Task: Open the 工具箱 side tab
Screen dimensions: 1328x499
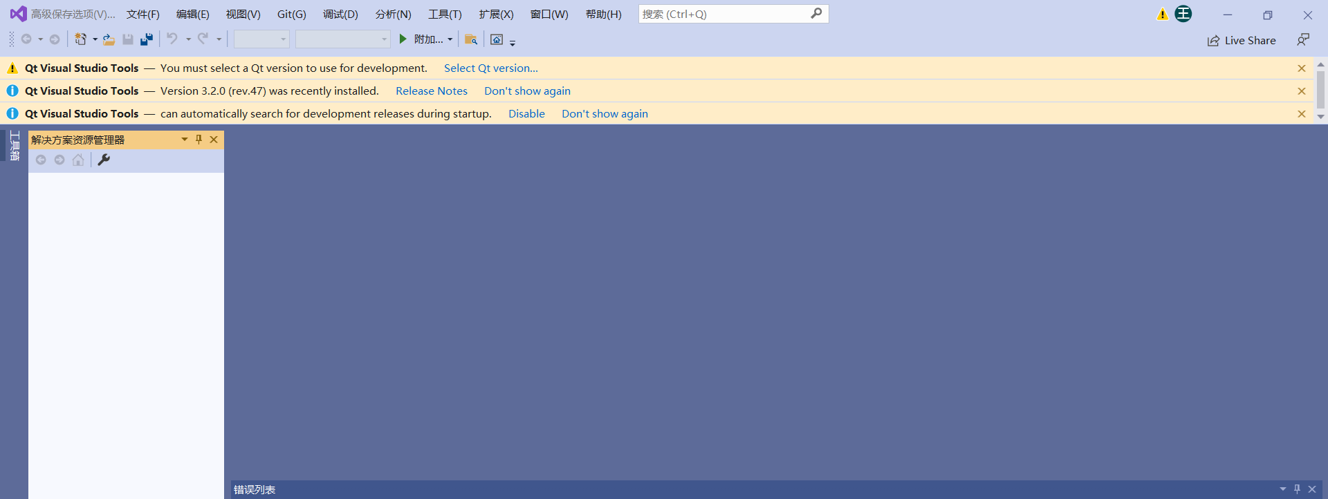Action: coord(15,145)
